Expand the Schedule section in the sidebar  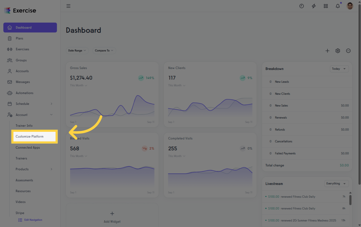(x=23, y=104)
